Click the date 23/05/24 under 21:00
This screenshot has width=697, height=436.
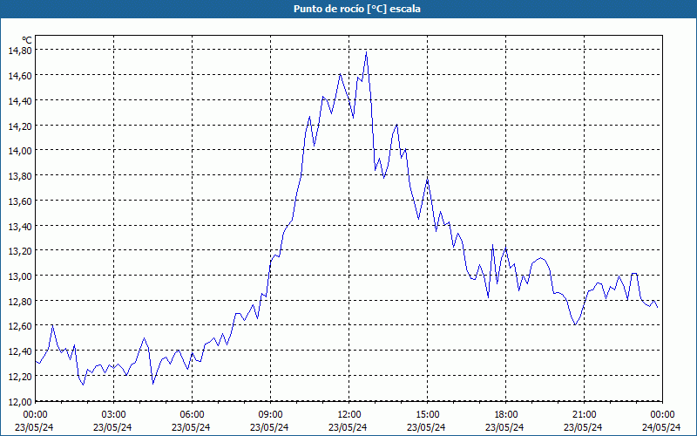click(x=583, y=427)
